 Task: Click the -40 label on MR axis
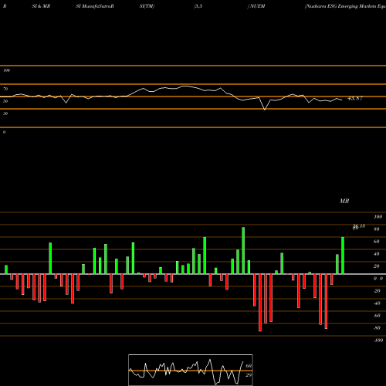point(377,303)
